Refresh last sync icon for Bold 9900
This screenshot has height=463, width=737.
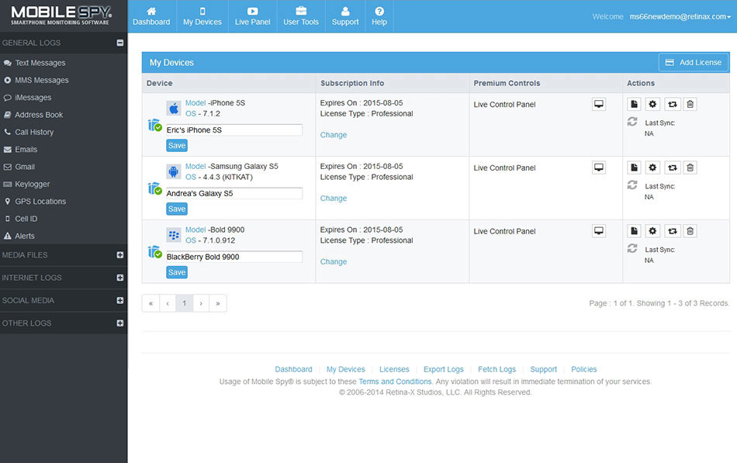point(632,248)
